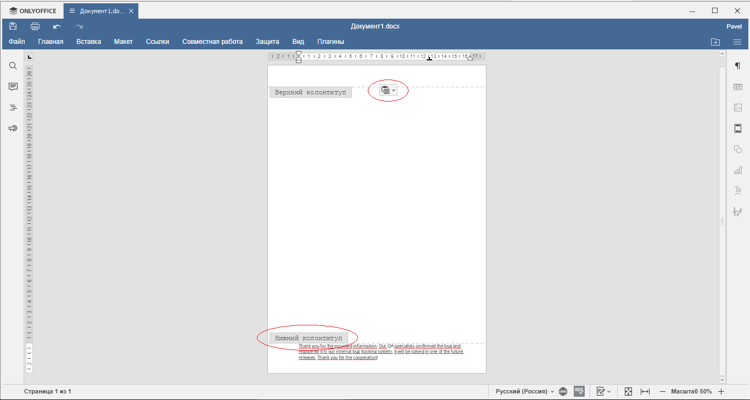Screen dimensions: 750x400
Task: Save the document with the diskette icon
Action: [x=13, y=26]
